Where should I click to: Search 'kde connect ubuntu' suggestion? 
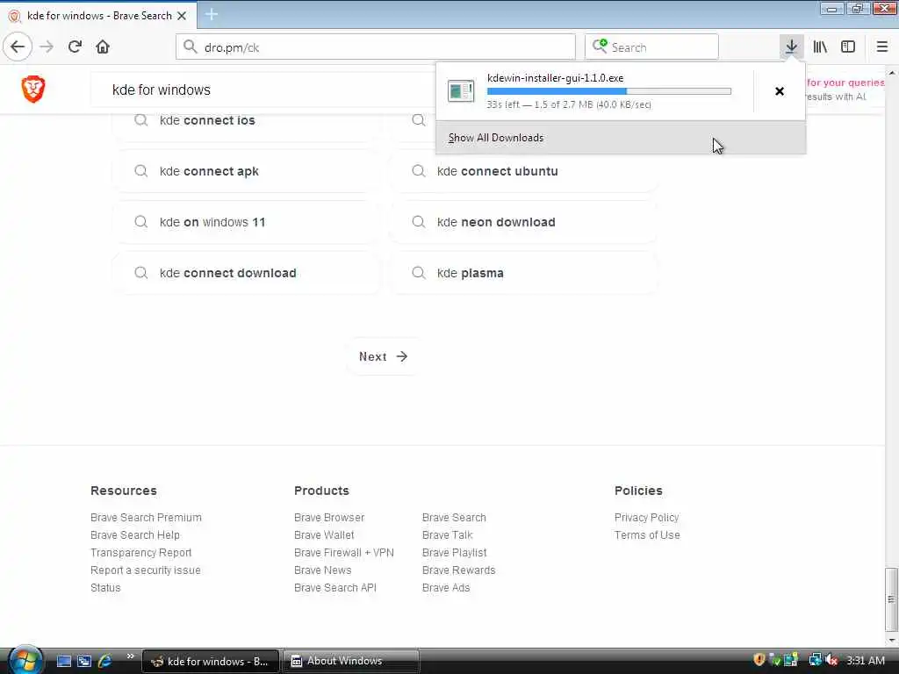[524, 171]
